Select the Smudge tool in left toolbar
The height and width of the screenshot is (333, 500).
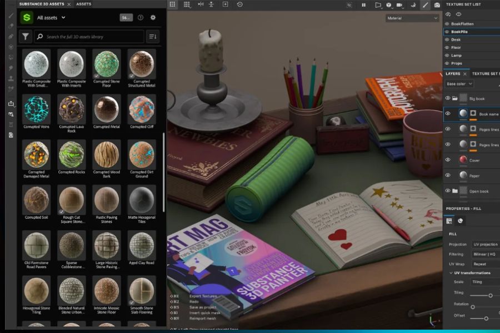(11, 68)
